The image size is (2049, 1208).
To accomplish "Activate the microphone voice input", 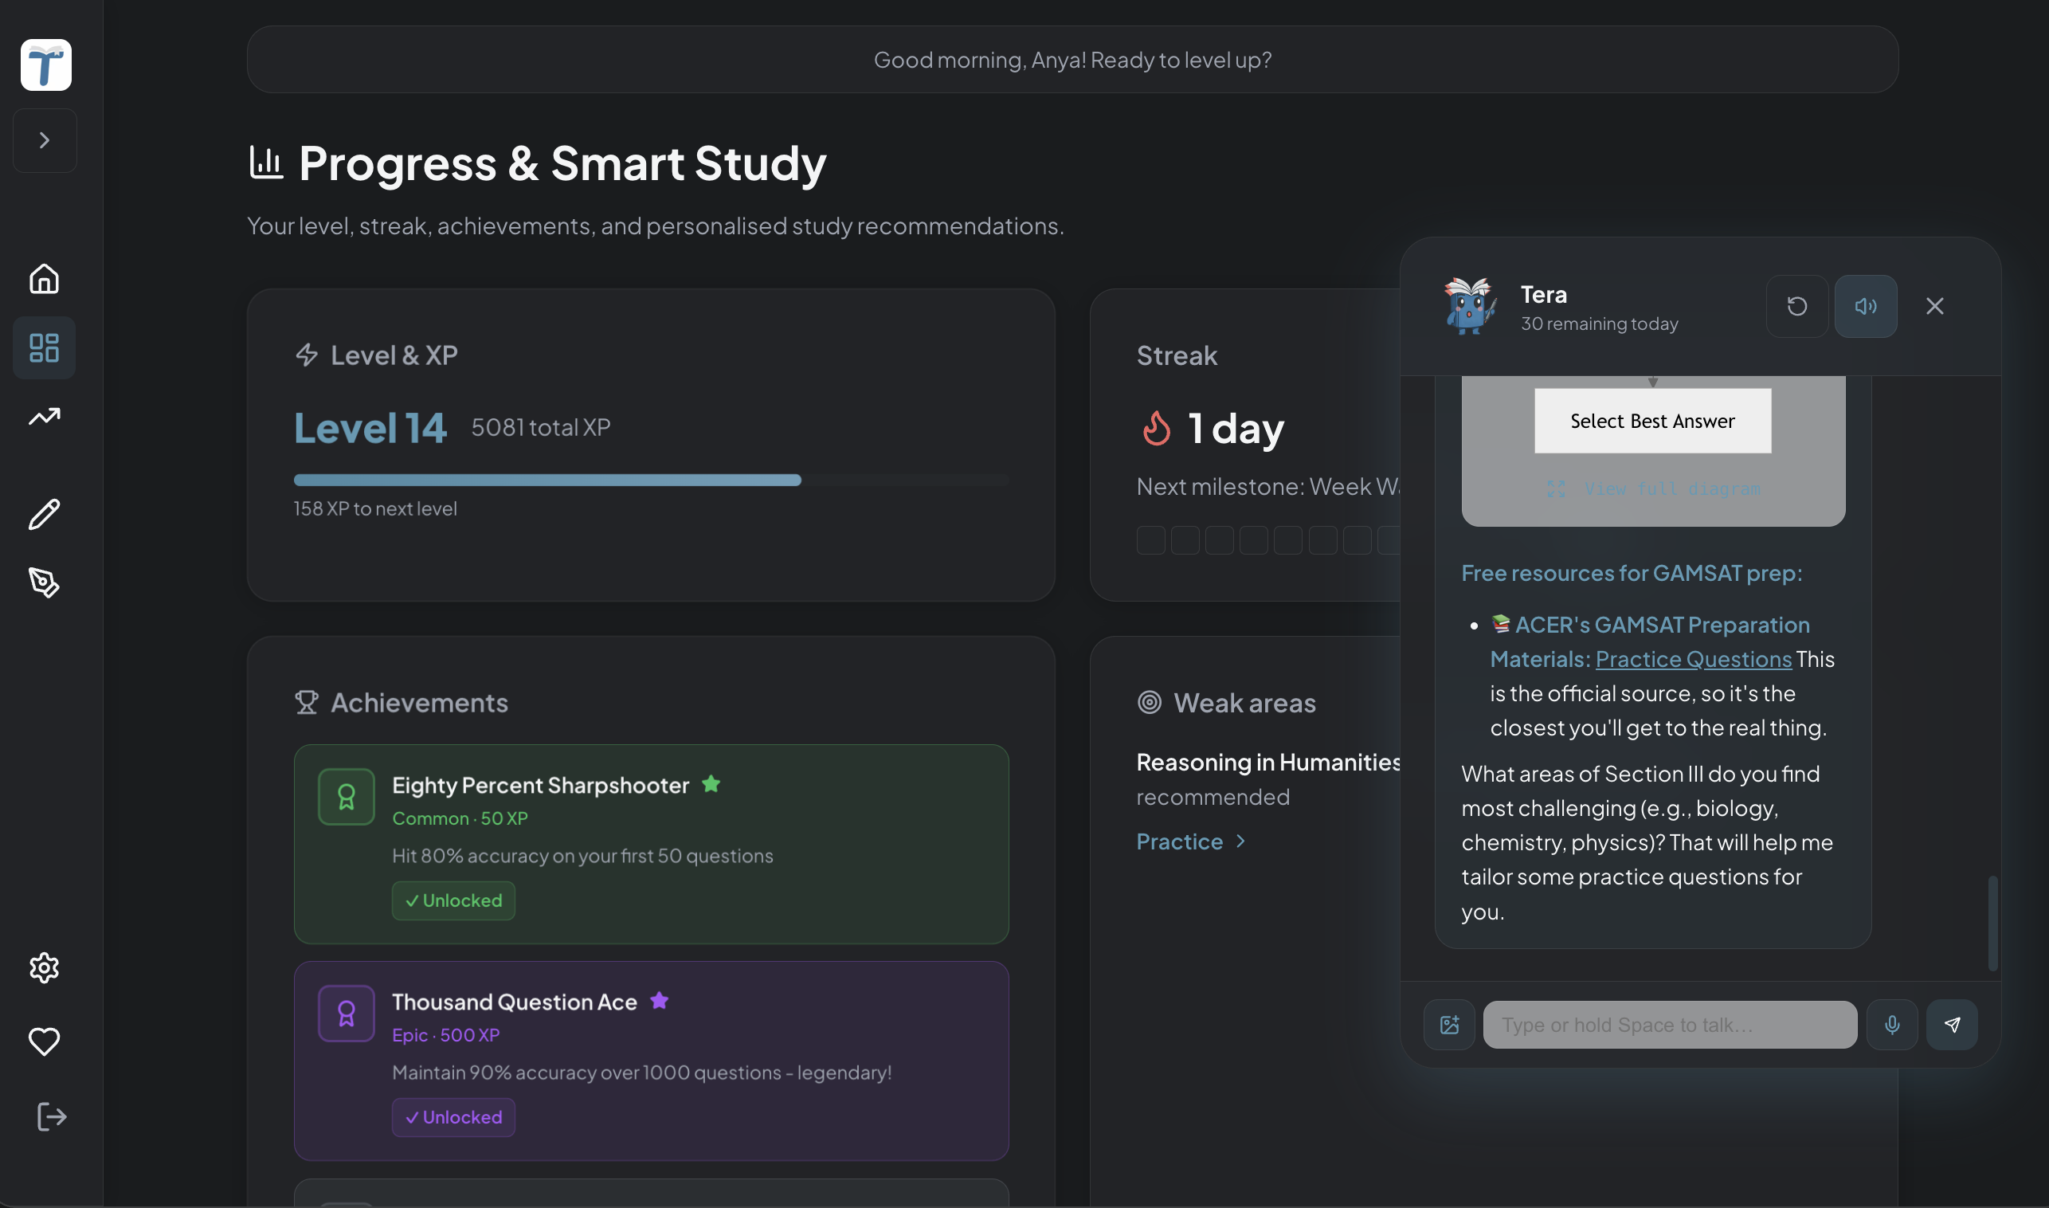I will pos(1891,1025).
